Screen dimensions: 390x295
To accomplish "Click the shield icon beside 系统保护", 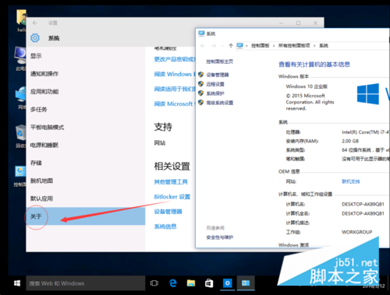I will (x=200, y=93).
